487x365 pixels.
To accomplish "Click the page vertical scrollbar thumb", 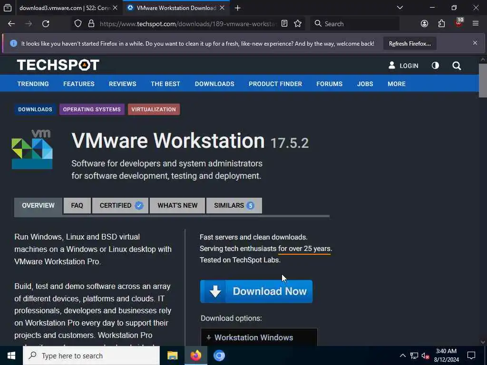I will point(483,80).
